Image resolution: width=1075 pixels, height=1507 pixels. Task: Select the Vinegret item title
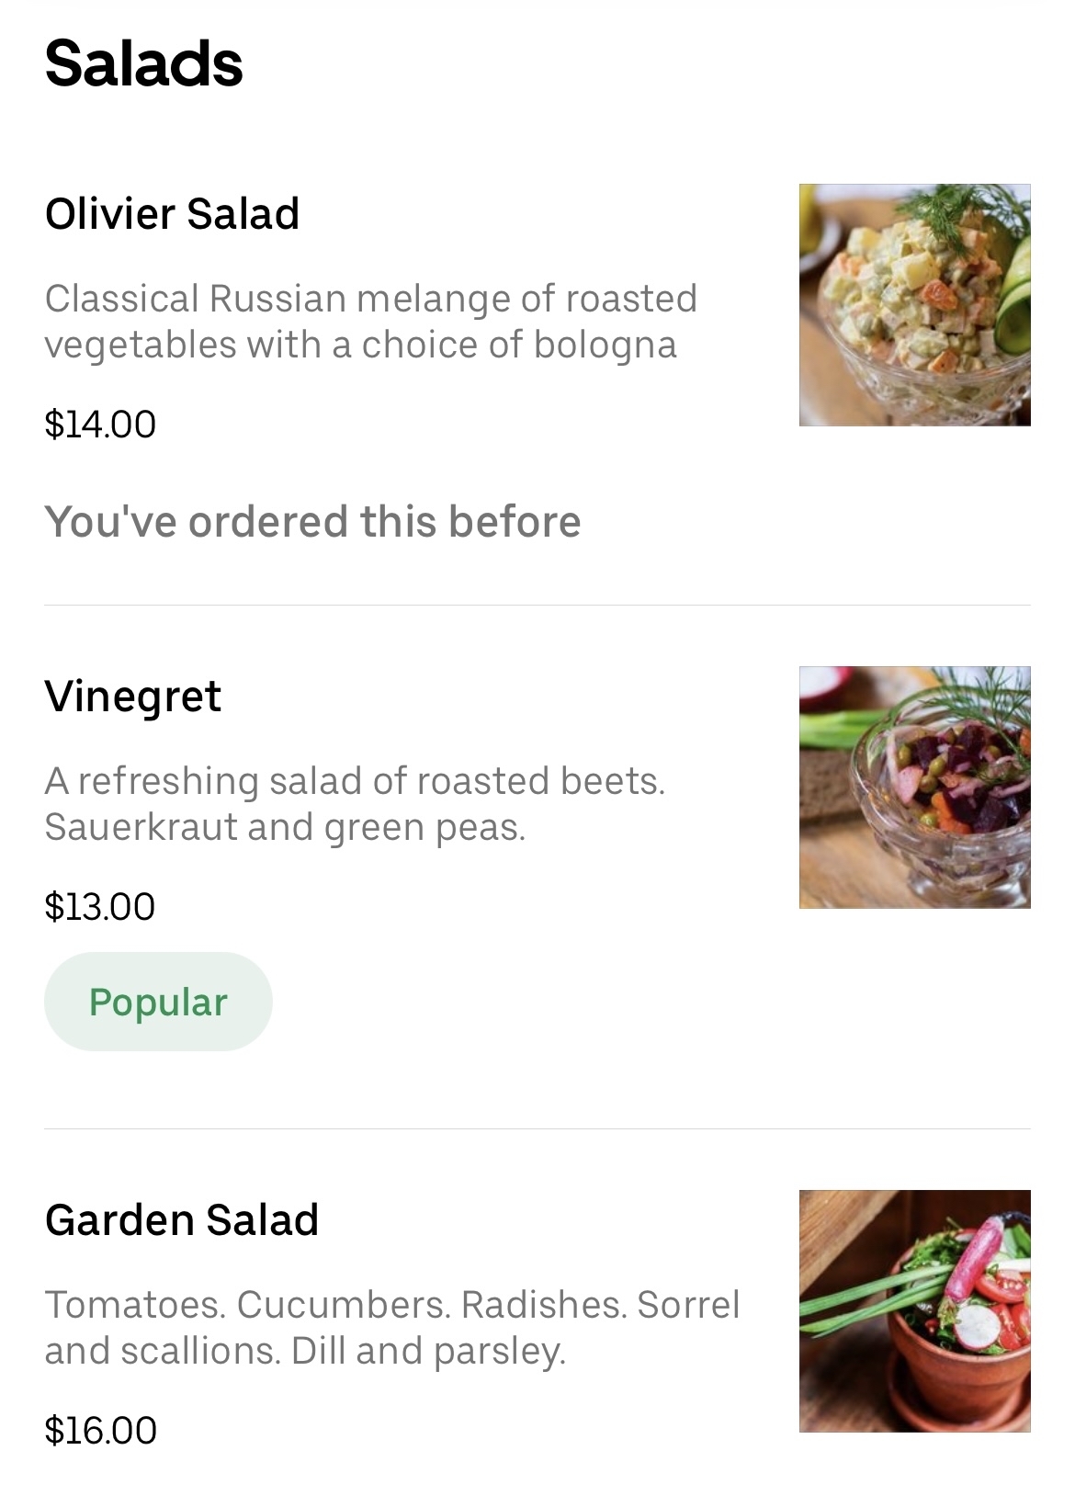tap(132, 697)
